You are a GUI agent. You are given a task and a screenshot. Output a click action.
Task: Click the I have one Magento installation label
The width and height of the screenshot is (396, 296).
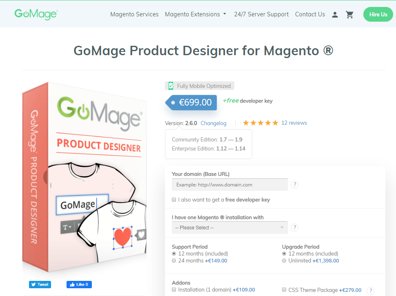coord(218,218)
